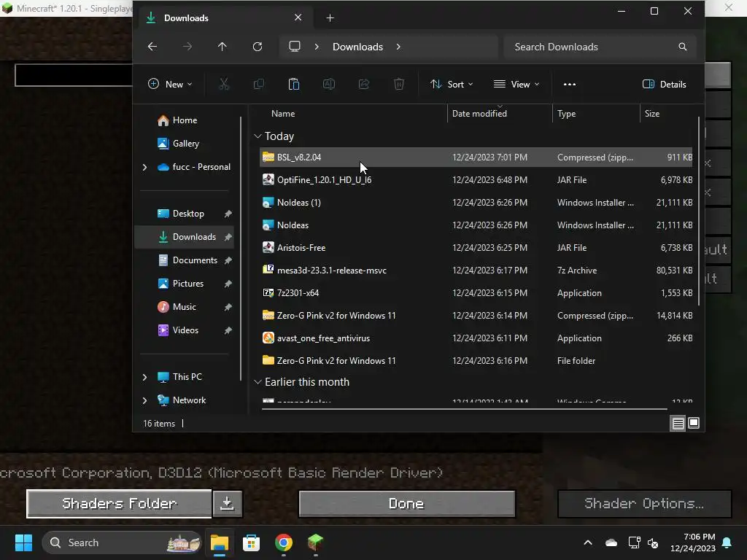Refresh the Downloads folder view
The height and width of the screenshot is (560, 747).
[258, 47]
